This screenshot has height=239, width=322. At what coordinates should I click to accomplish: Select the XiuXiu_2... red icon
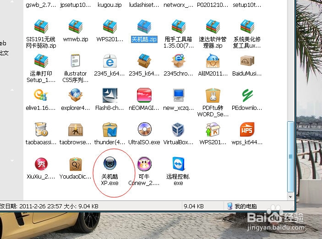(x=41, y=164)
